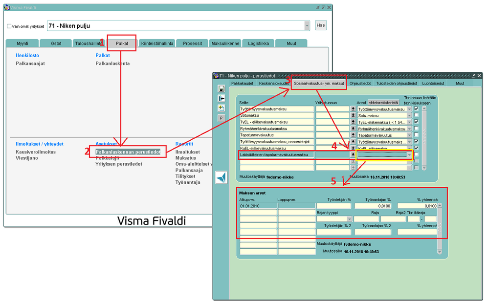
Task: Click download arrow icon in Työttömyysvakuutusmaksu row
Action: point(353,109)
